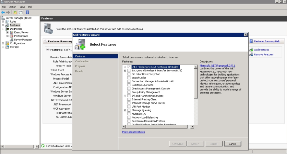Viewport: 287px width, 154px height.
Task: Click the Add Features link
Action: pos(261,50)
